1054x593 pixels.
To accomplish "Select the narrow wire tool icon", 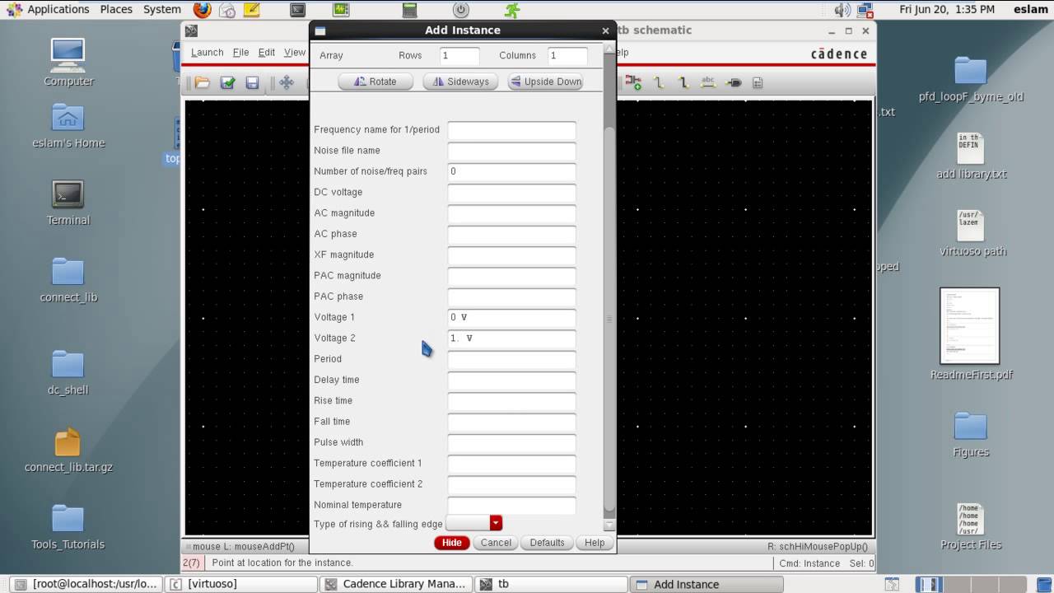I will pyautogui.click(x=659, y=82).
